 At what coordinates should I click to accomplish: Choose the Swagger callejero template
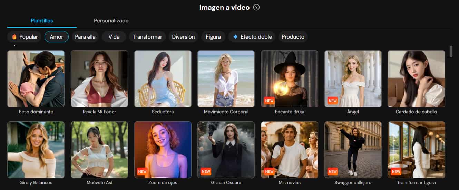tap(353, 149)
